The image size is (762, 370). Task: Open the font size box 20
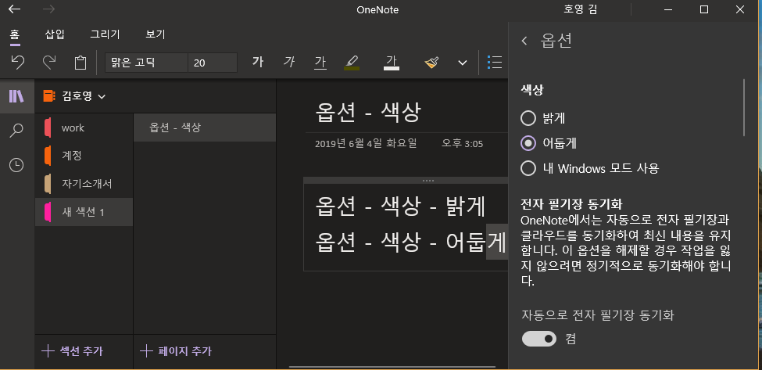click(213, 63)
